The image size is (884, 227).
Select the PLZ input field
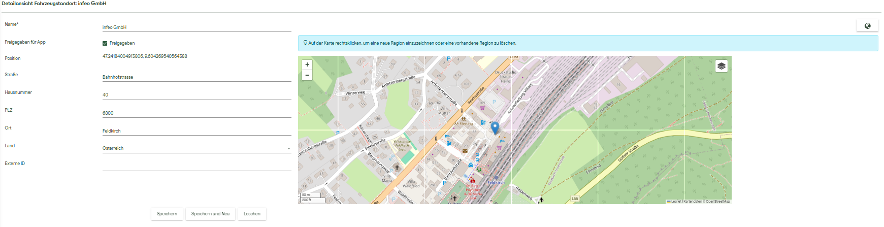196,113
